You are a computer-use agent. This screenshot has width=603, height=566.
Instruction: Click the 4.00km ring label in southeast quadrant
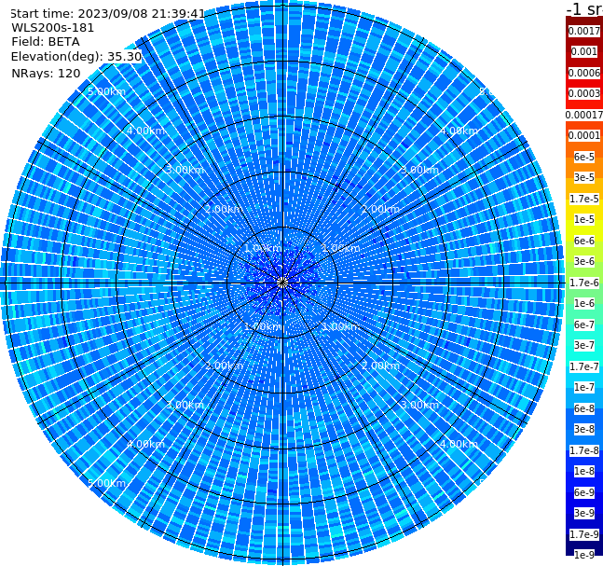pyautogui.click(x=459, y=444)
